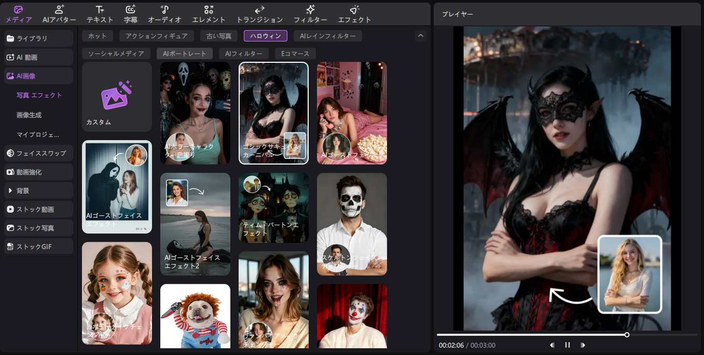The width and height of the screenshot is (704, 355).
Task: Select the ホット category tag
Action: pos(98,36)
